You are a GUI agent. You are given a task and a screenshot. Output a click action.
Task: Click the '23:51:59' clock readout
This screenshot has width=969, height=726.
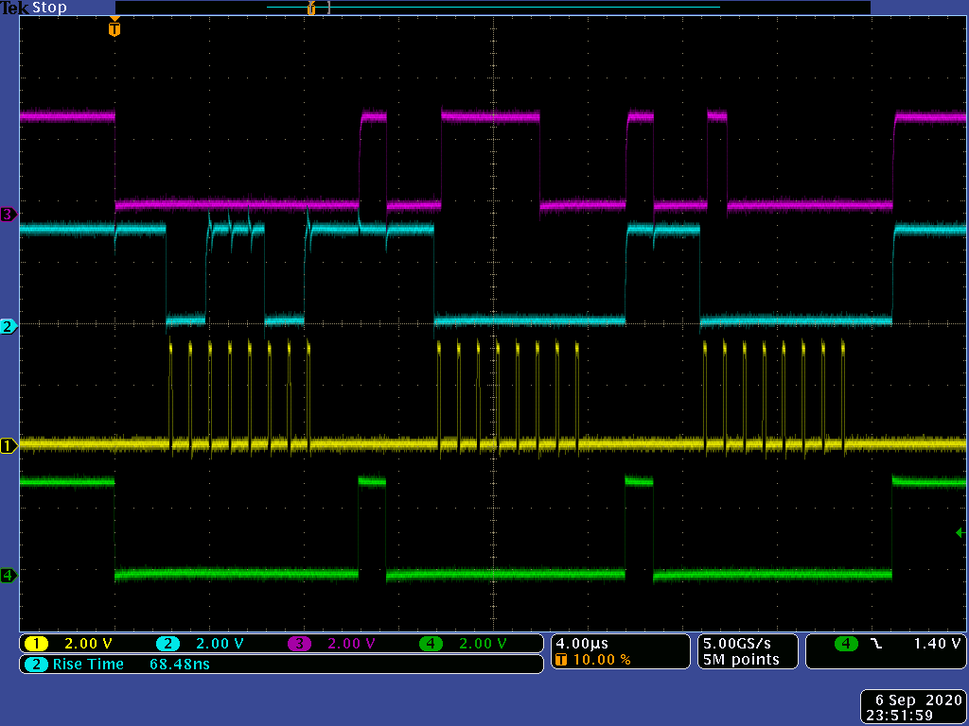coord(899,717)
